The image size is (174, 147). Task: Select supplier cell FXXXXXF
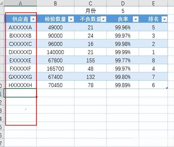coord(20,68)
